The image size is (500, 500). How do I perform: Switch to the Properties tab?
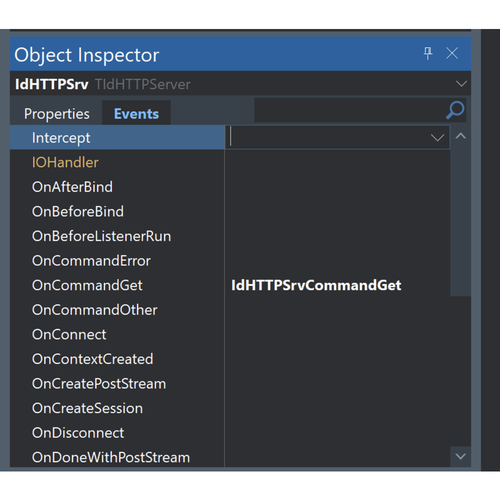[x=56, y=114]
